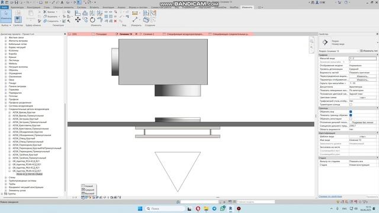Open the Справка по свойствам link
379x213 pixels.
click(x=330, y=196)
